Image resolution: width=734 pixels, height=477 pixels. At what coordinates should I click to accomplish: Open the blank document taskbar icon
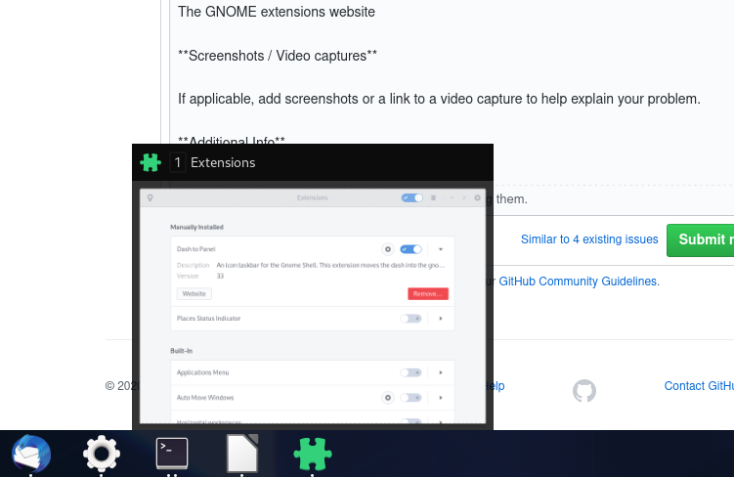coord(242,454)
